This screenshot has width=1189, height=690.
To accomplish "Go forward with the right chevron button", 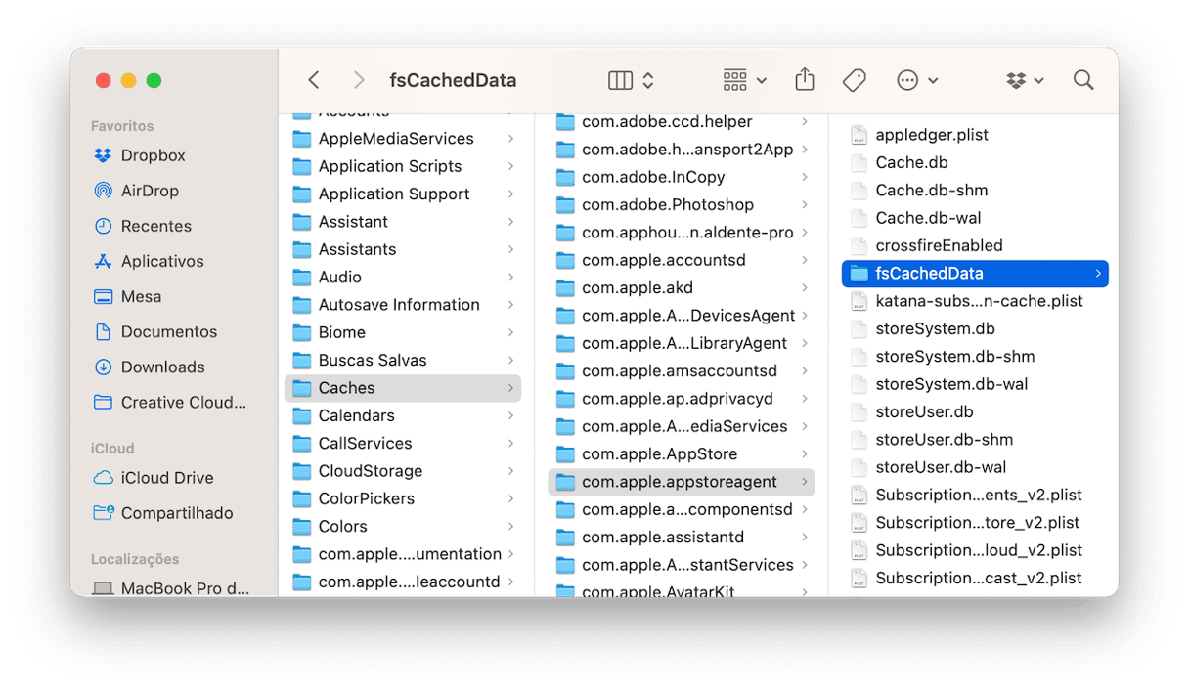I will coord(359,80).
